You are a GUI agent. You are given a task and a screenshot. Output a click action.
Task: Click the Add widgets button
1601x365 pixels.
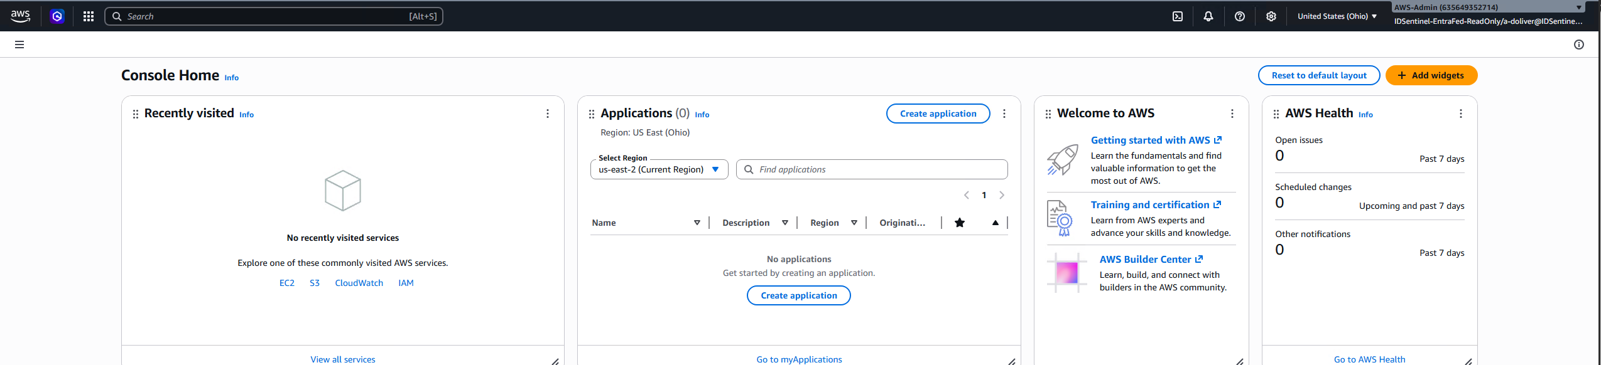tap(1431, 75)
